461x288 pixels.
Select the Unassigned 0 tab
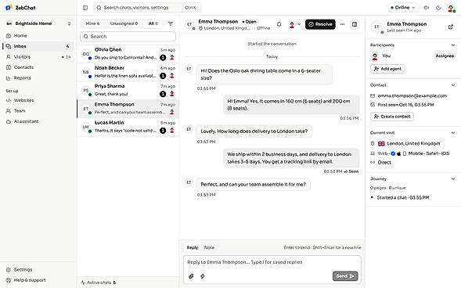(124, 23)
